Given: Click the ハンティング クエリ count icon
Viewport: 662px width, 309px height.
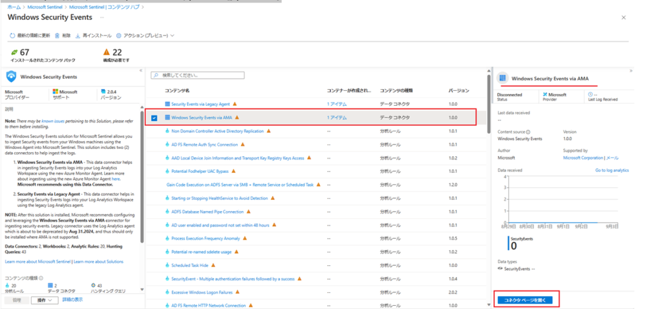Looking at the screenshot, I should point(93,285).
